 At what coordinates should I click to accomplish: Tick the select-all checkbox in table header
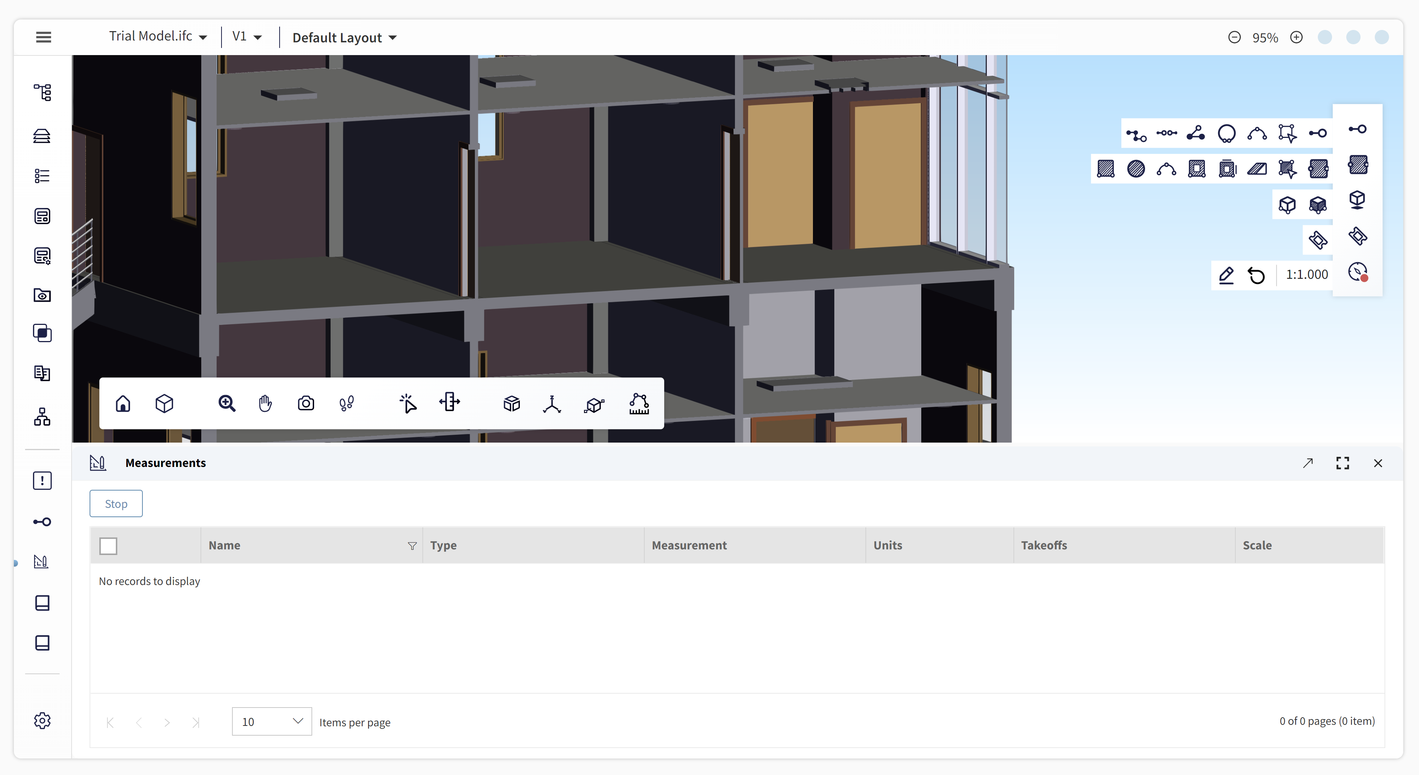(109, 546)
